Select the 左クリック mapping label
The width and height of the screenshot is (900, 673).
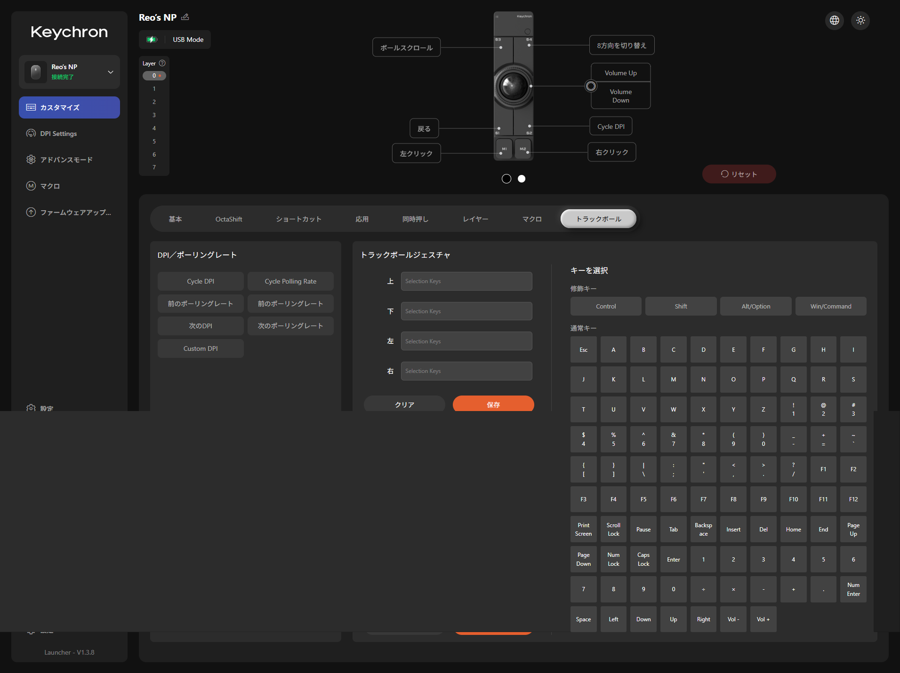[416, 153]
